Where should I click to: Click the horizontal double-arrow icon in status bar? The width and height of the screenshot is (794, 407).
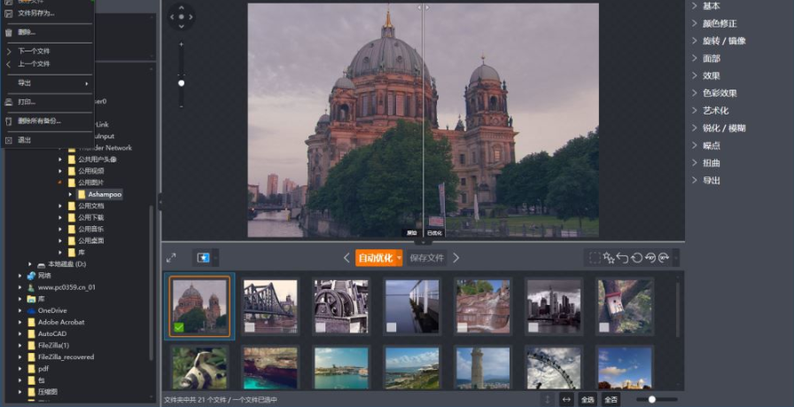566,399
